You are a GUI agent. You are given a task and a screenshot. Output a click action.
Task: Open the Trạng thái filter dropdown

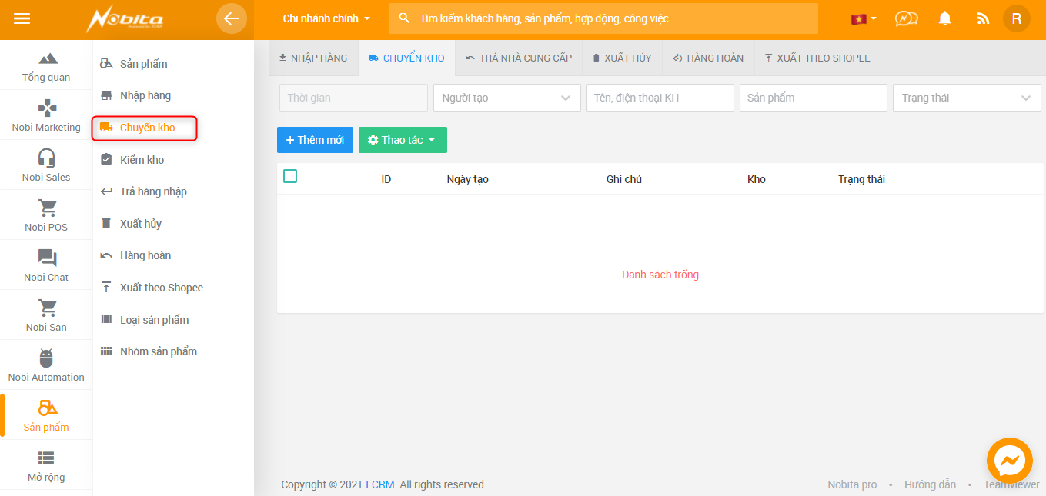click(966, 98)
